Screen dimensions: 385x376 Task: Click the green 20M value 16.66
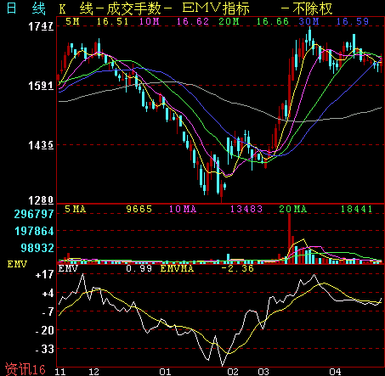coord(272,21)
